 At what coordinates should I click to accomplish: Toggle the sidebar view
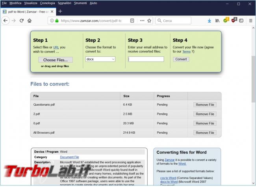click(241, 21)
